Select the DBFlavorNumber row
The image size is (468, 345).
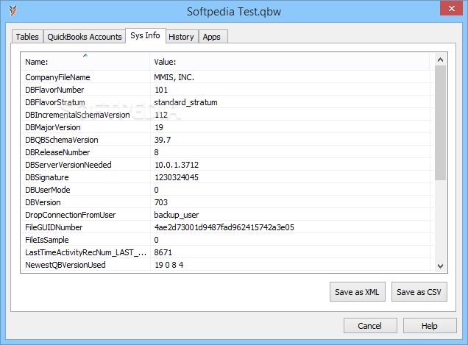(227, 90)
